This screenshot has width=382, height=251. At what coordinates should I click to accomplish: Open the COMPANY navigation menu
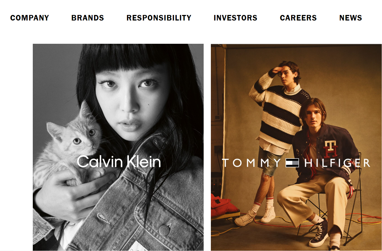pos(29,18)
